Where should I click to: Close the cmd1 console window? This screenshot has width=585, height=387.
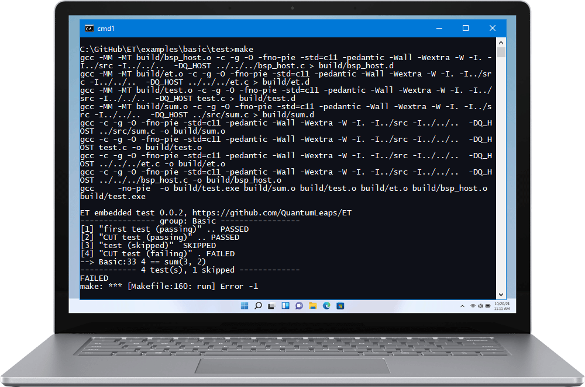[x=491, y=28]
